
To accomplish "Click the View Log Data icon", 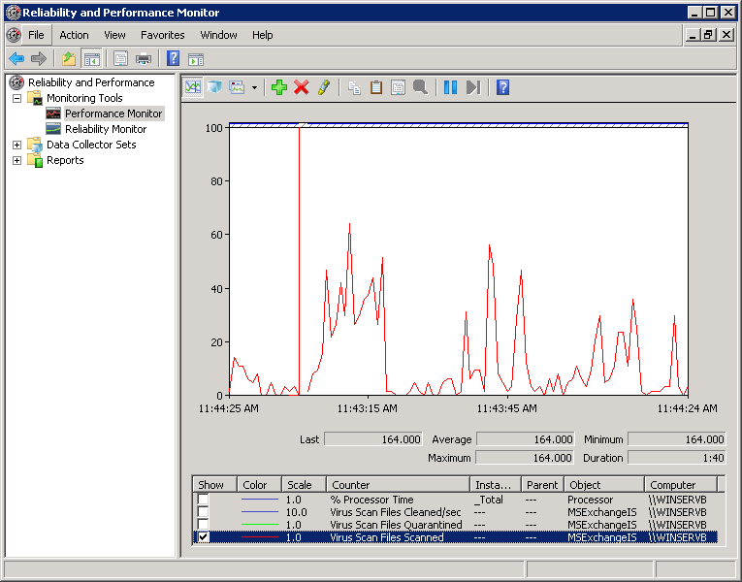I will pyautogui.click(x=214, y=87).
